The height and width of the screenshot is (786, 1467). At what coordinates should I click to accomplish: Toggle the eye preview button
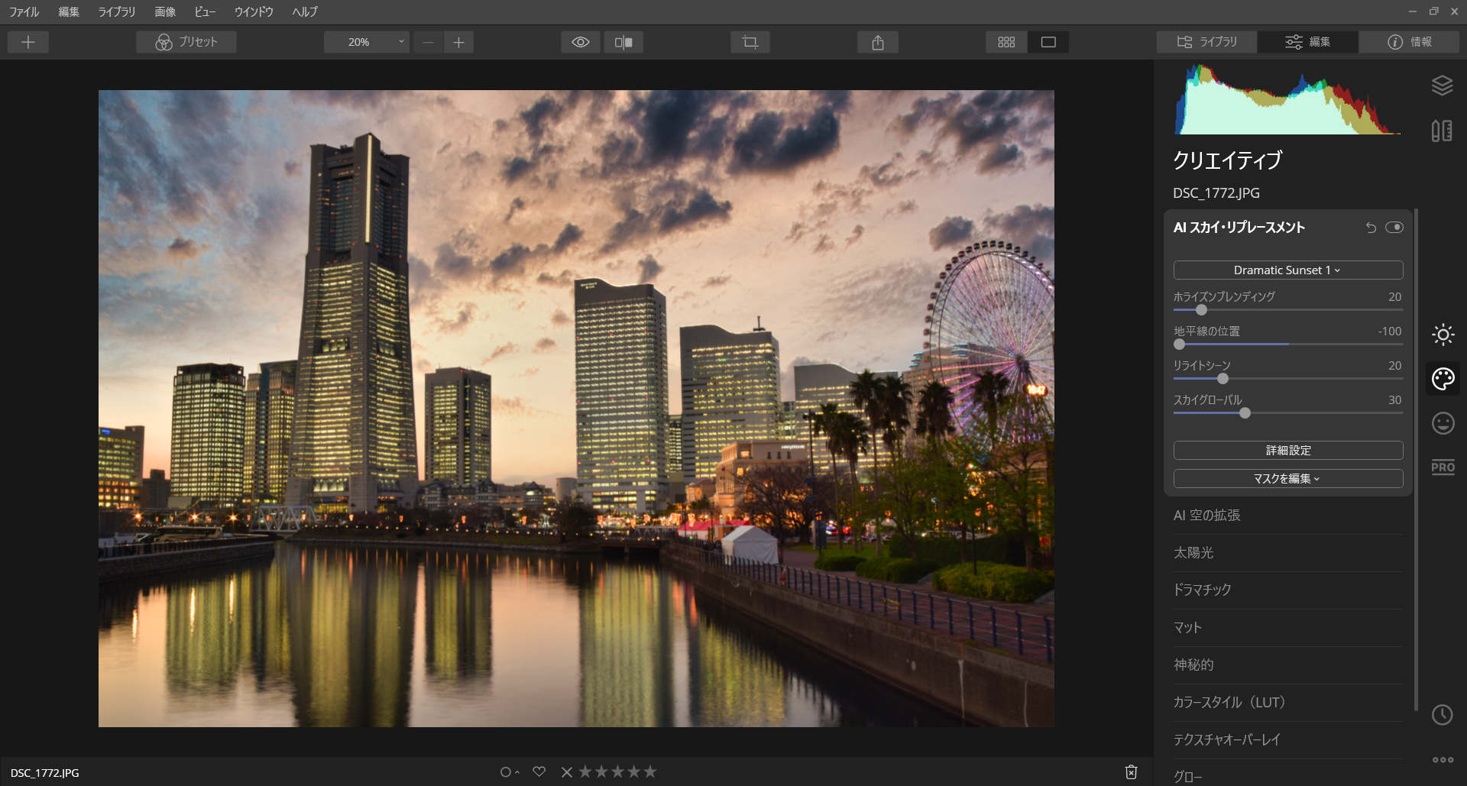click(x=581, y=42)
